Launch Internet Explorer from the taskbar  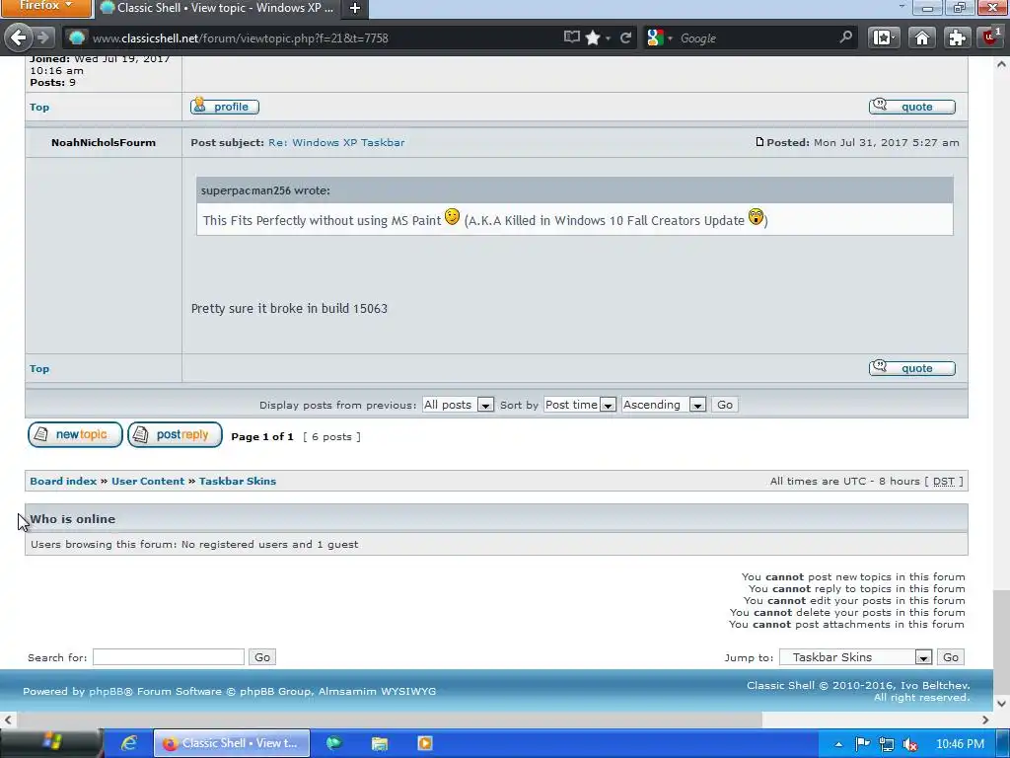129,743
